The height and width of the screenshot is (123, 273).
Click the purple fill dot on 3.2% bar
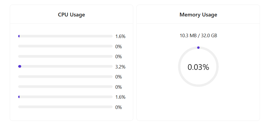[20, 66]
